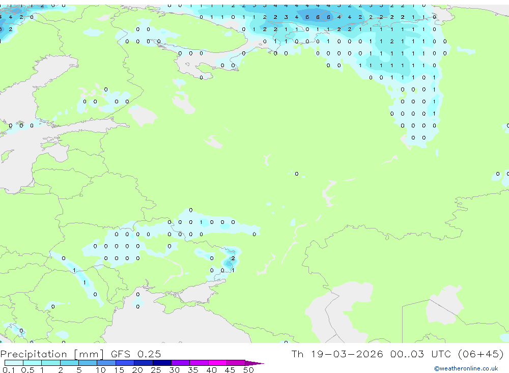Click the legend scale label '40'
509x373 pixels.
click(212, 370)
